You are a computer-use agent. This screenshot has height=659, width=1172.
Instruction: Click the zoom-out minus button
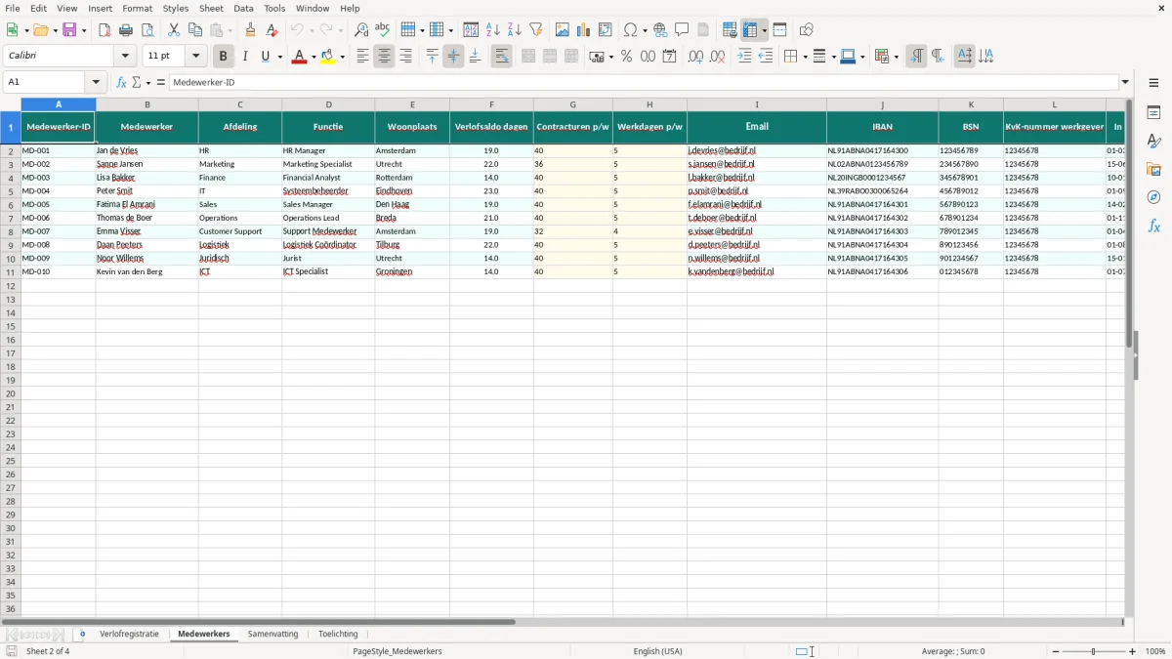point(1056,651)
